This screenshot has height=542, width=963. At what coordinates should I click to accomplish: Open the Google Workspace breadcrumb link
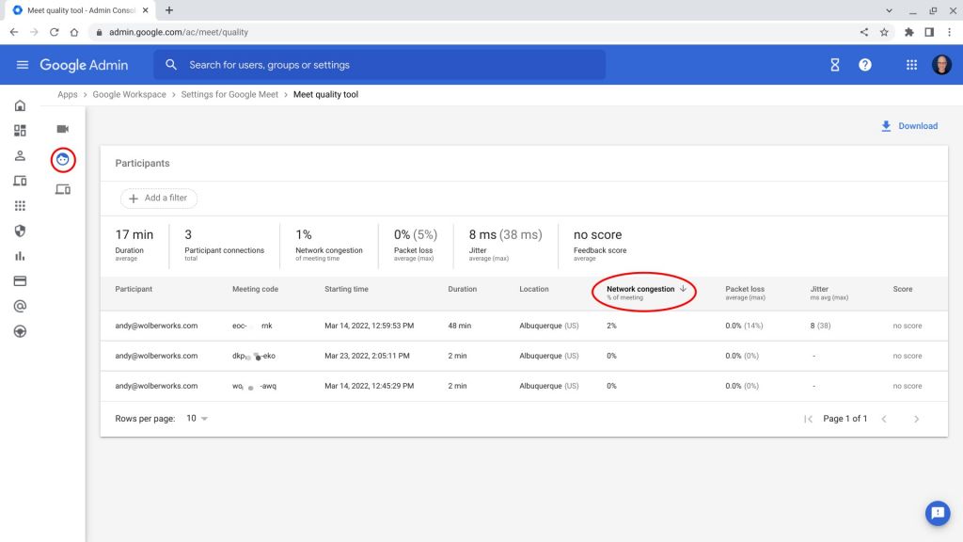click(x=129, y=94)
